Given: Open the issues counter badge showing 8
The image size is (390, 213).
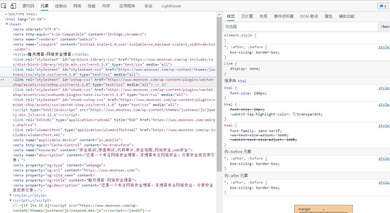Looking at the screenshot, I should point(382,6).
